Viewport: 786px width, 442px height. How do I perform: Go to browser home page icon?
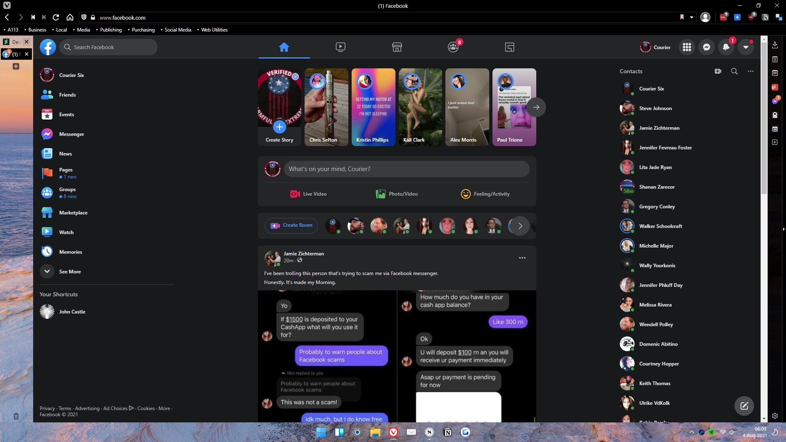click(x=70, y=17)
